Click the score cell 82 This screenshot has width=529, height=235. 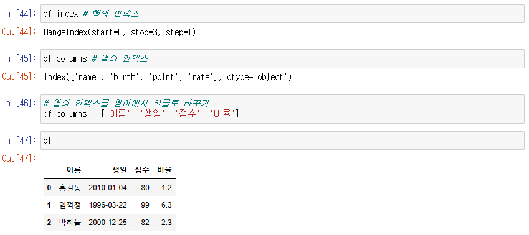pyautogui.click(x=145, y=223)
